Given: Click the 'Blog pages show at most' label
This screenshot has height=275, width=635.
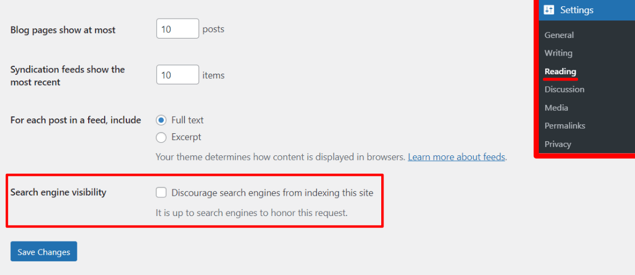Looking at the screenshot, I should (x=63, y=30).
